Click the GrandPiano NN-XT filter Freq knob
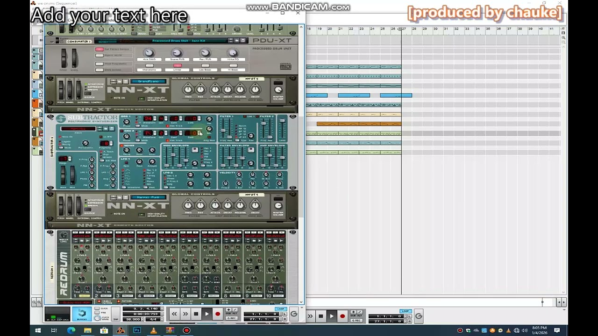Image resolution: width=598 pixels, height=336 pixels. coord(188,89)
